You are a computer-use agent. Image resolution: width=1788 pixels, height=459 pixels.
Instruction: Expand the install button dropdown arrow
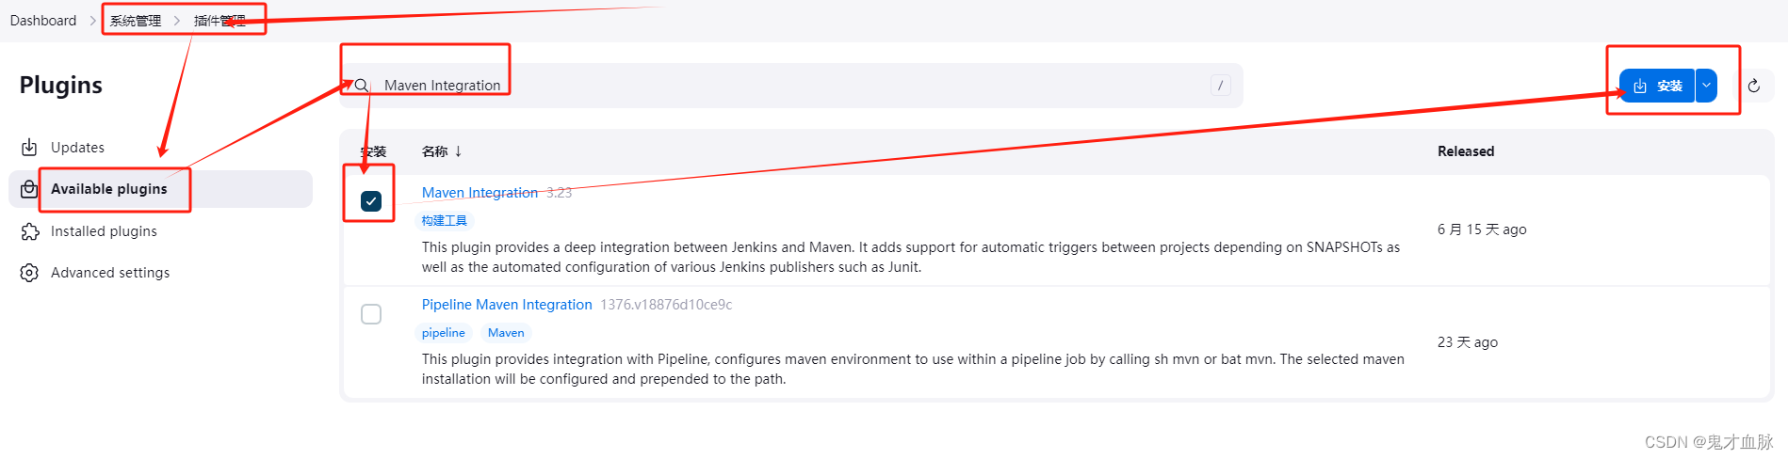pos(1706,86)
